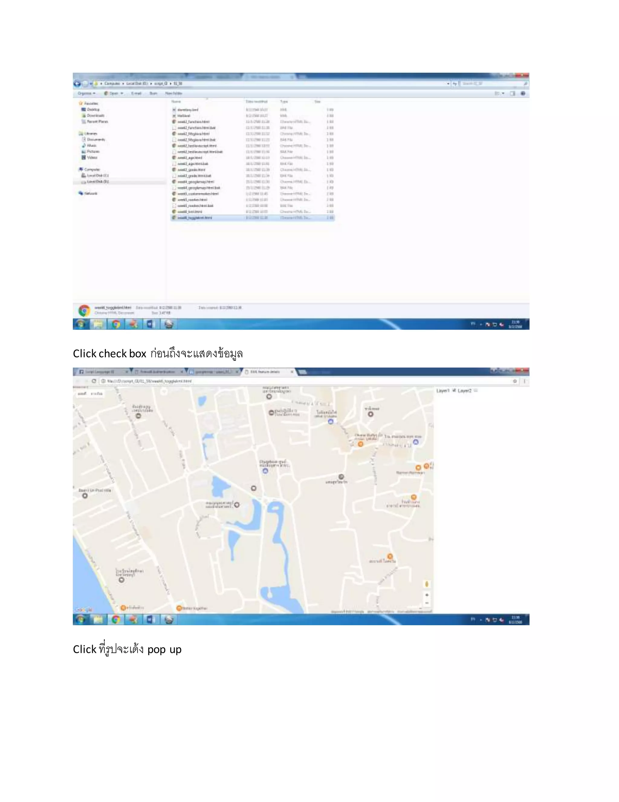Open the Organize menu in Explorer
The height and width of the screenshot is (802, 619).
point(86,94)
